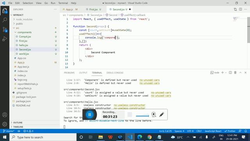Screen dimensions: 250x141
Task: Expand the TIMELINE section
Action: [x=18, y=127]
